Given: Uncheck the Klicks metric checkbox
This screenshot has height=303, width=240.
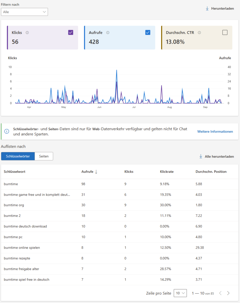Looking at the screenshot, I should [71, 32].
